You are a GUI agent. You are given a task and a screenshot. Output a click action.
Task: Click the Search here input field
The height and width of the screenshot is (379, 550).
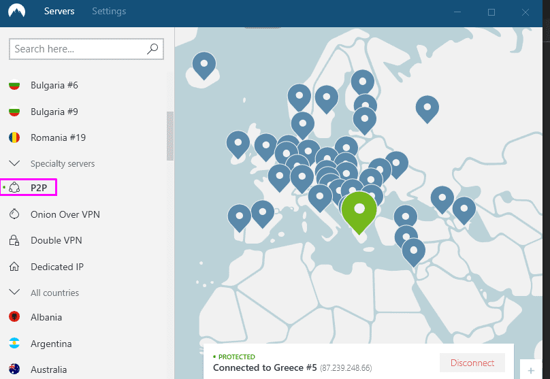pyautogui.click(x=86, y=49)
